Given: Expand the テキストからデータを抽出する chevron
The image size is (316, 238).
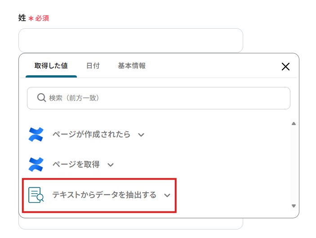Looking at the screenshot, I should click(168, 195).
